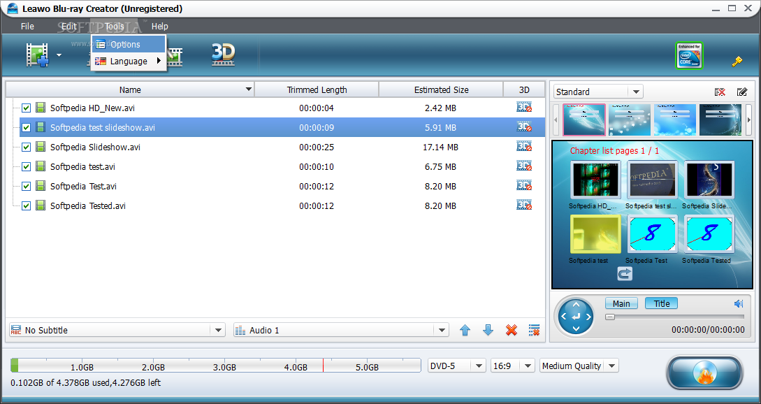Open the DVD-5 disc type dropdown

[479, 366]
